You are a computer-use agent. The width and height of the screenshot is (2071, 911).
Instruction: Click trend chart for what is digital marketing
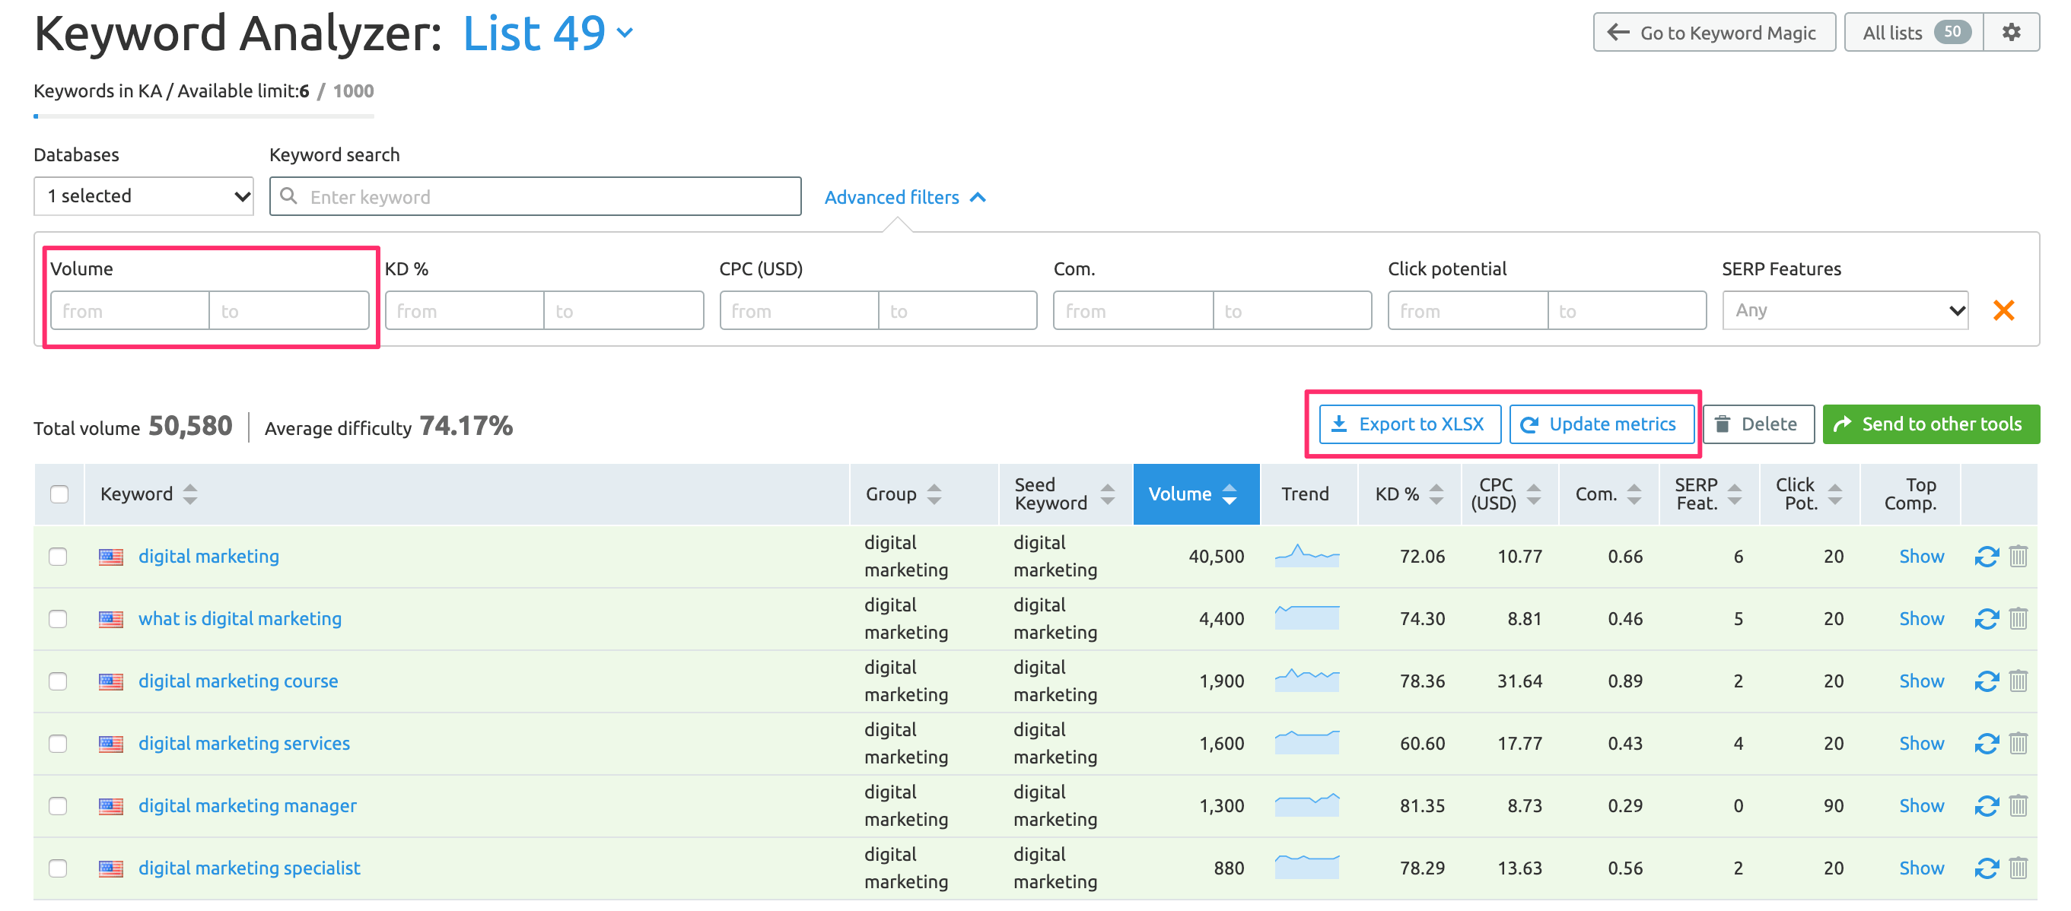1306,617
